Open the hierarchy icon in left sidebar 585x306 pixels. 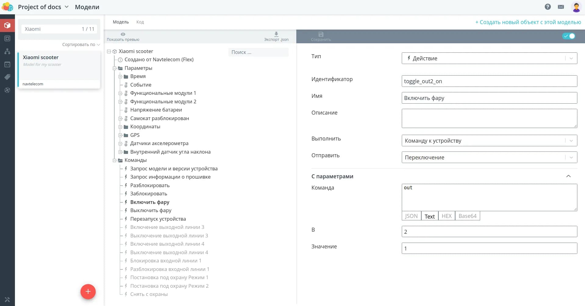[x=7, y=51]
